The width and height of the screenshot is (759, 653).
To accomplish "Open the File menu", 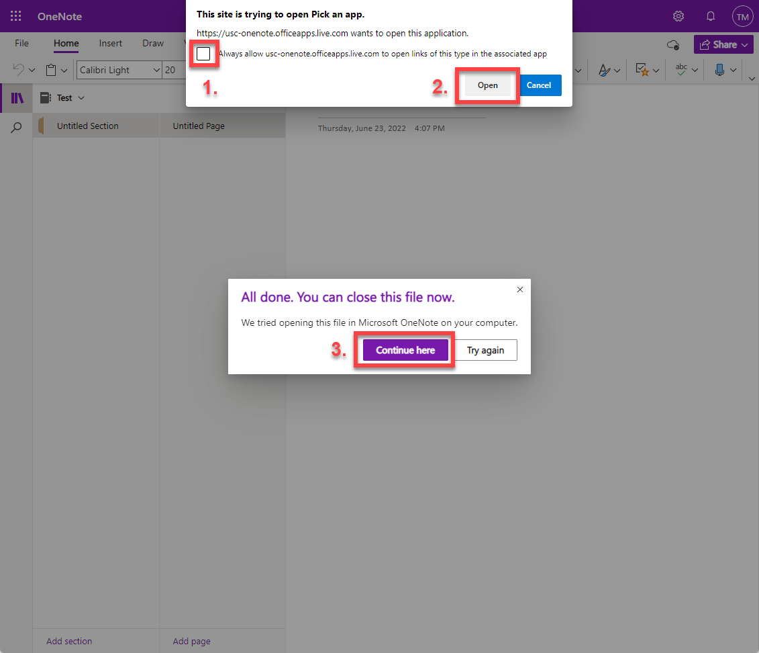I will [x=21, y=43].
